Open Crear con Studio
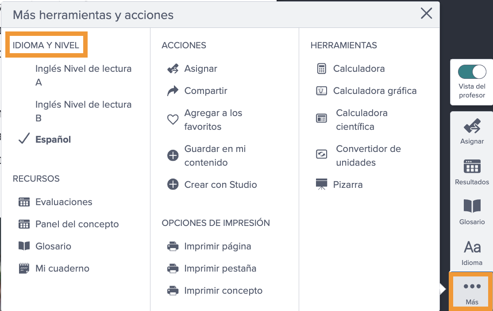The width and height of the screenshot is (493, 311). click(220, 184)
